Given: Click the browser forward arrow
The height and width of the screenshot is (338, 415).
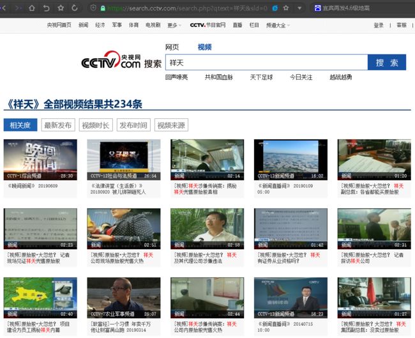Looking at the screenshot, I should point(18,8).
